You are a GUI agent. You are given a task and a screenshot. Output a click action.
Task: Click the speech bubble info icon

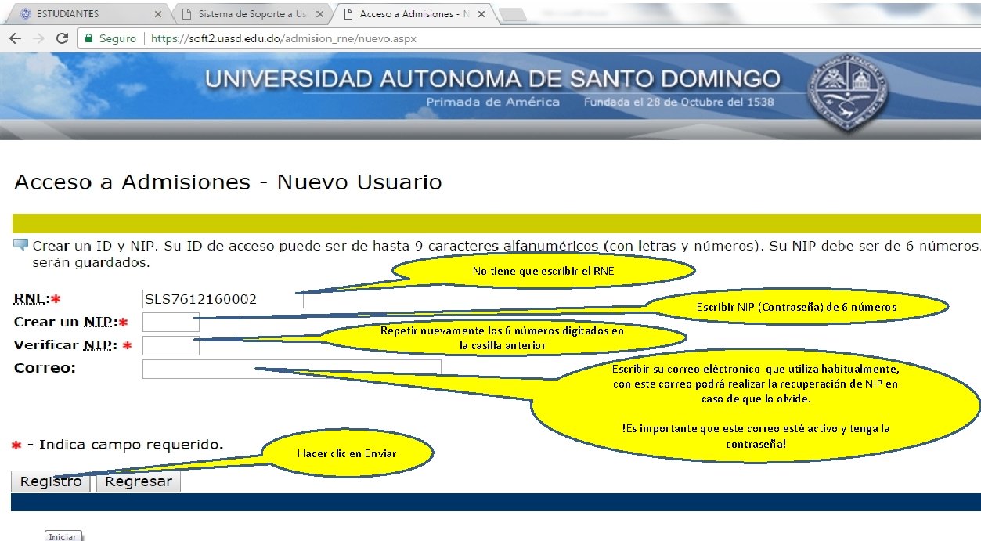(x=21, y=245)
